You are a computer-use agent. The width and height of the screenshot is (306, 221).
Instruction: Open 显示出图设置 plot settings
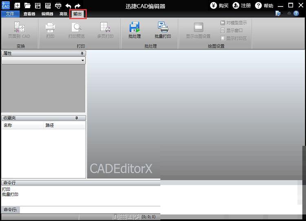198,27
